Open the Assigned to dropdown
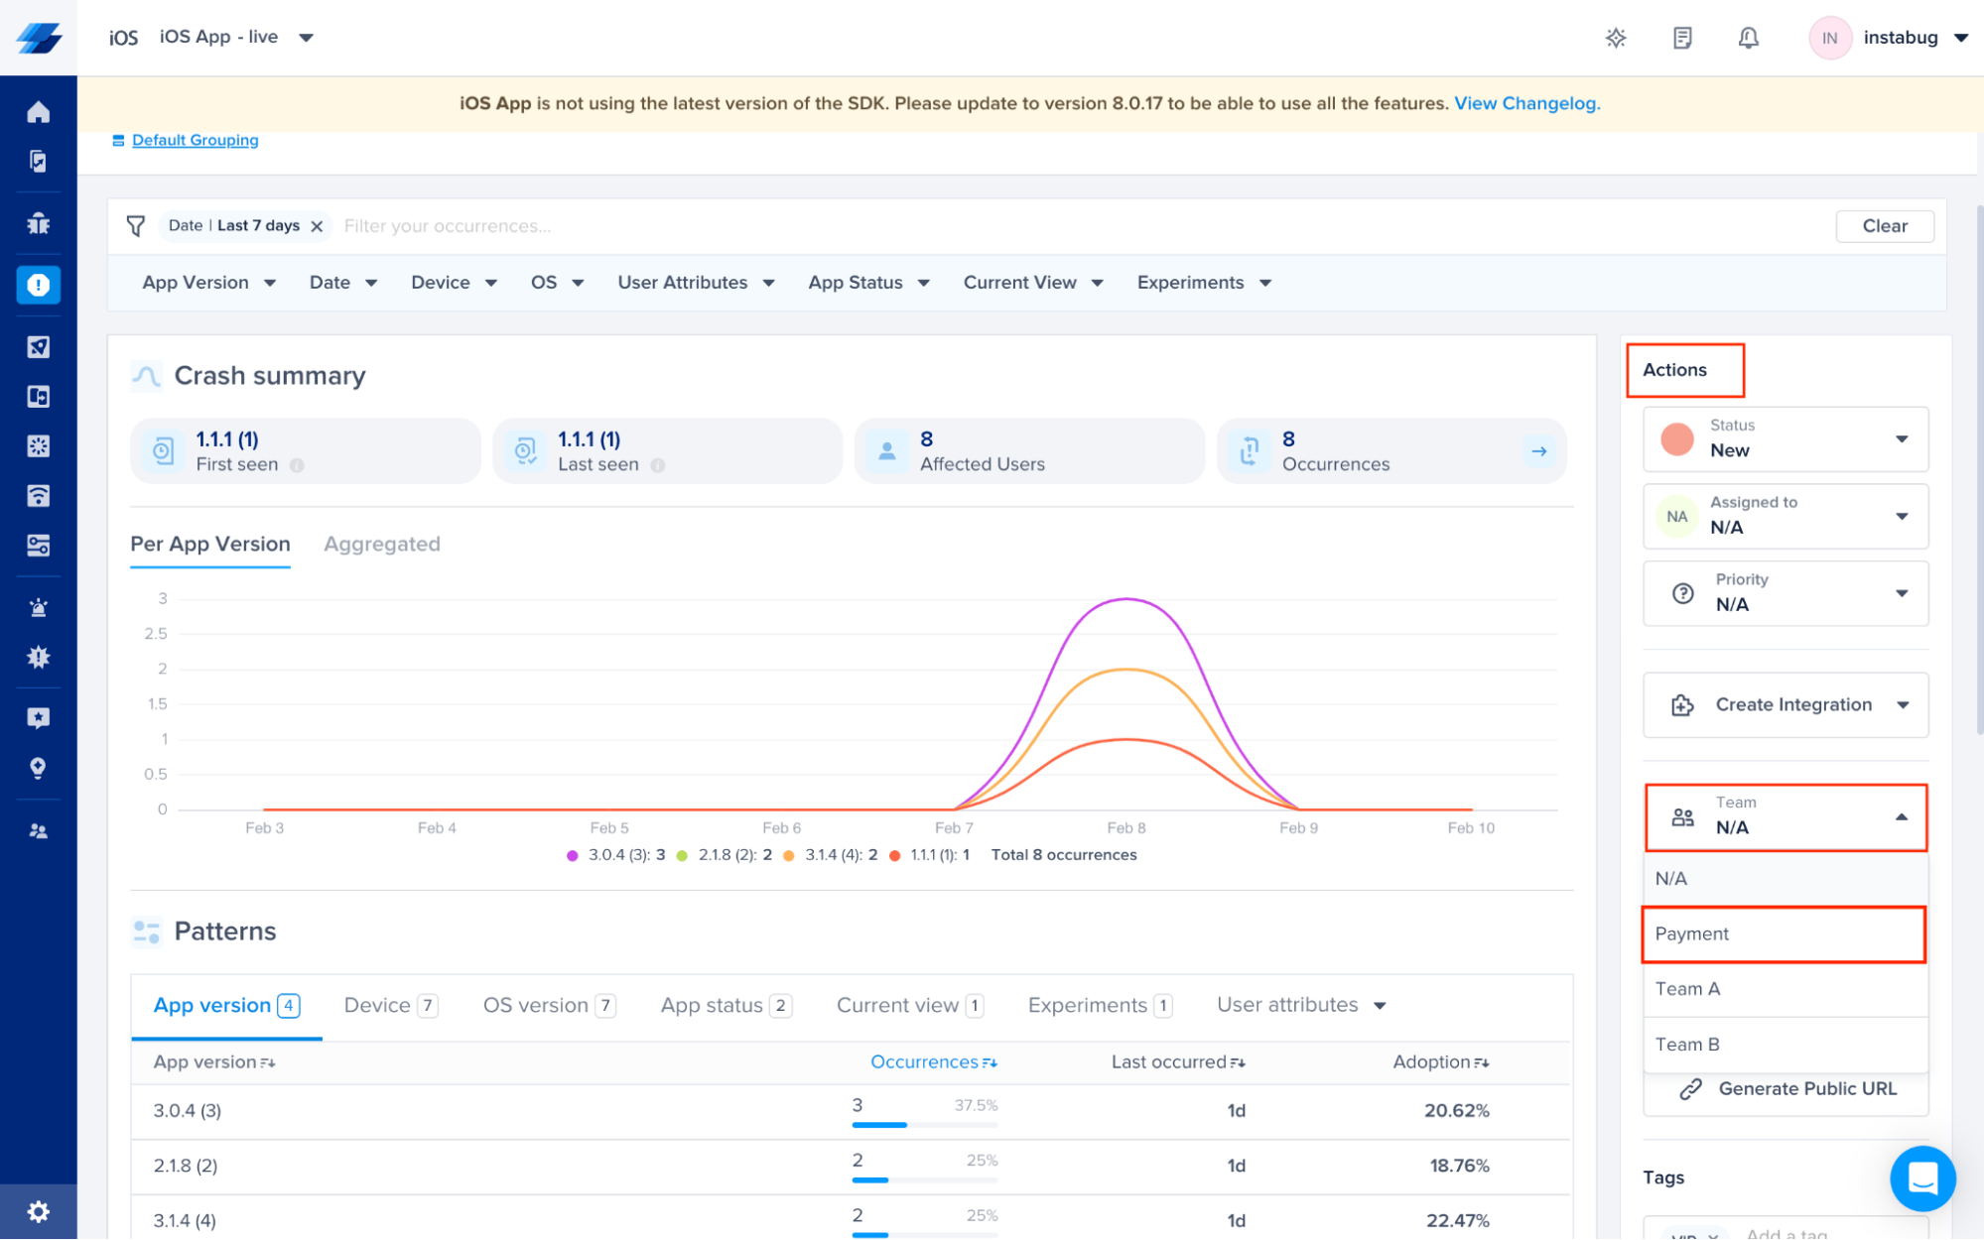 [x=1785, y=516]
